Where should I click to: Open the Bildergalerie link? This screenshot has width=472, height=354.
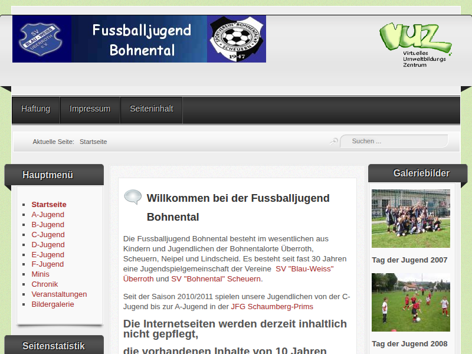(x=53, y=304)
